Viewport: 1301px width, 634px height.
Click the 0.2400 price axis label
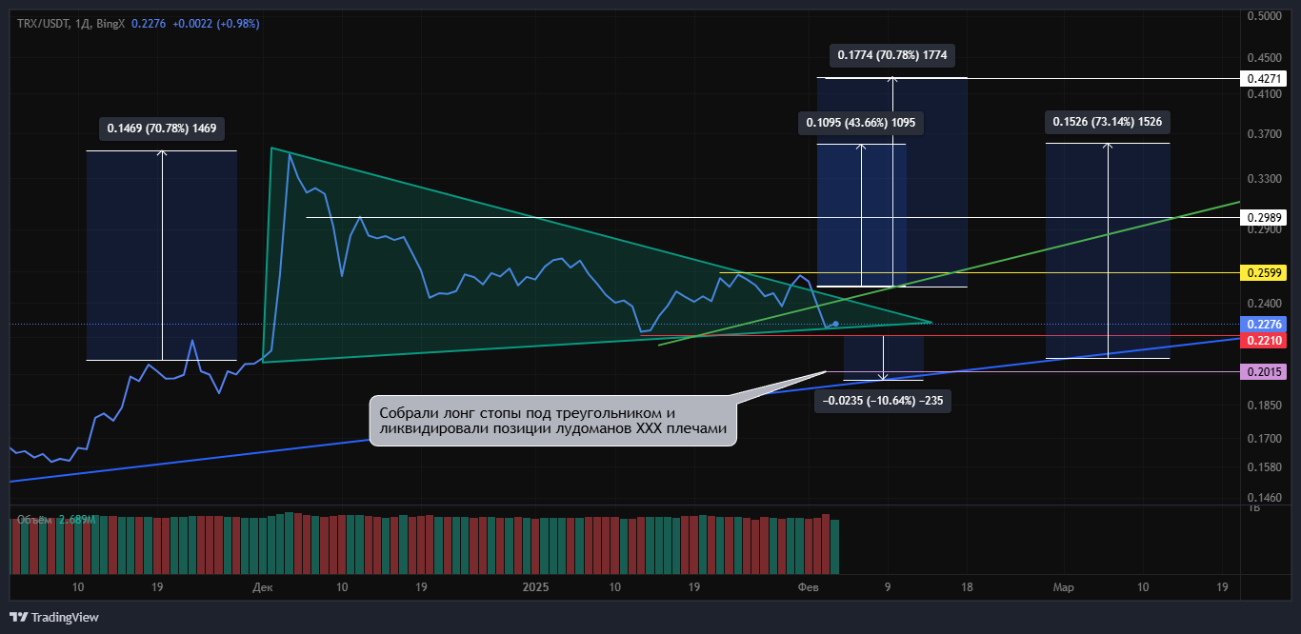[1264, 304]
